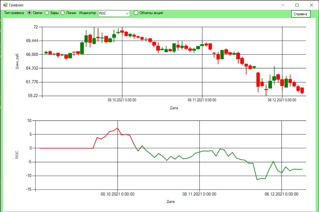The width and height of the screenshot is (319, 212).
Task: Click 06.12.2021 date label on ROC chart
Action: 281,194
